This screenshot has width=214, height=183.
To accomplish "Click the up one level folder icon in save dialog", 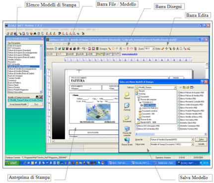I will click(184, 87).
